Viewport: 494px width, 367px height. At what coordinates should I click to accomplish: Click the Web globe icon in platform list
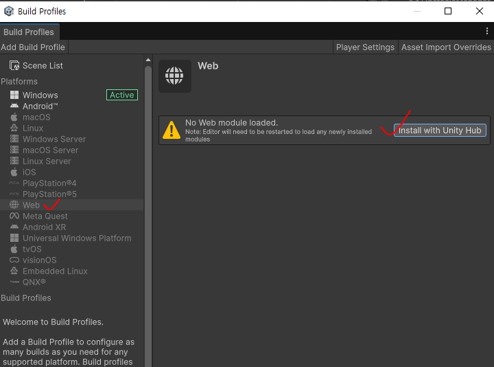pos(14,205)
